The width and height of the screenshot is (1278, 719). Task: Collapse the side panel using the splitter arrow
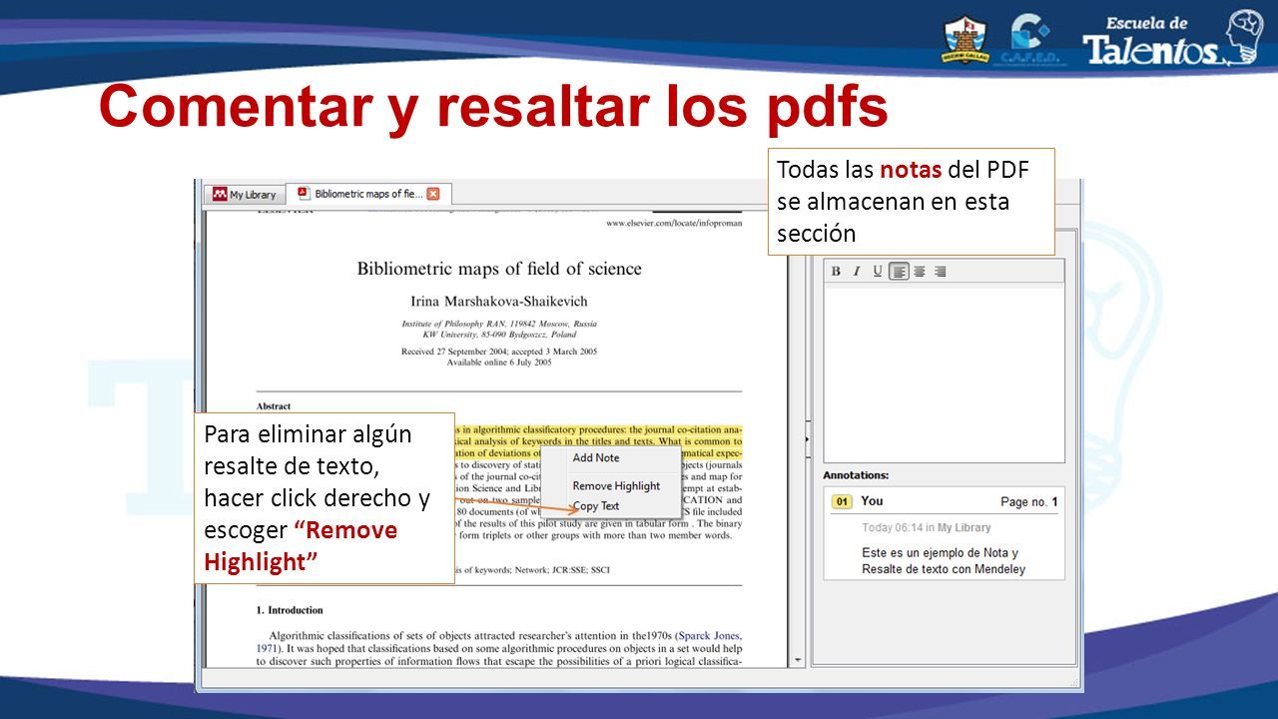click(807, 438)
